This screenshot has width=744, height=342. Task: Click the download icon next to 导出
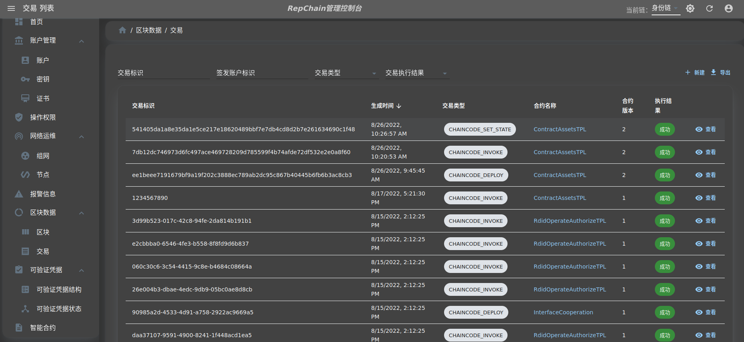coord(713,72)
